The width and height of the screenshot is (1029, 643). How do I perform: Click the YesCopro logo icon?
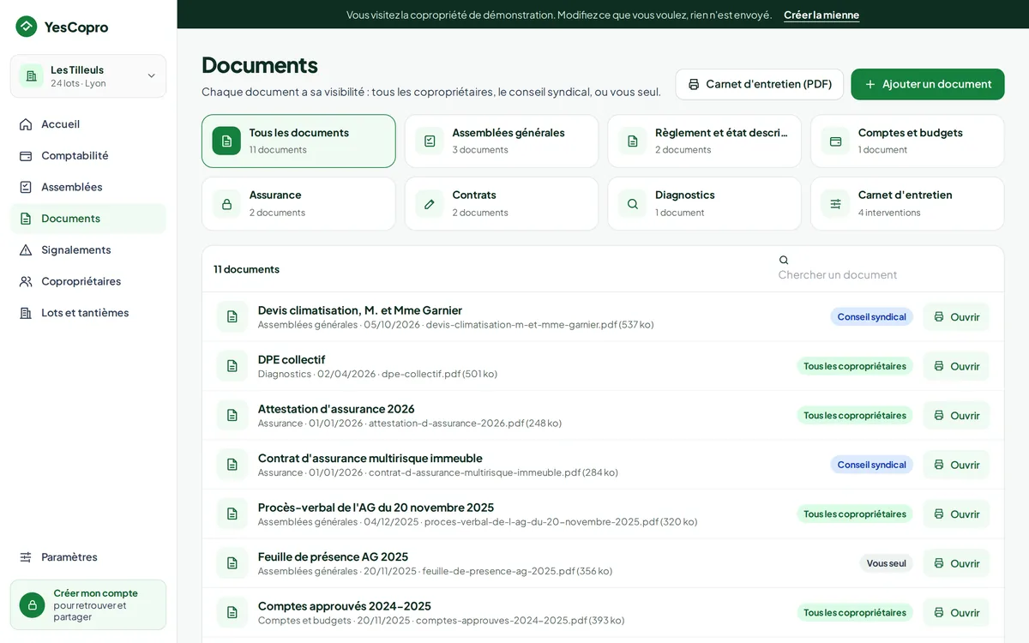[x=27, y=27]
